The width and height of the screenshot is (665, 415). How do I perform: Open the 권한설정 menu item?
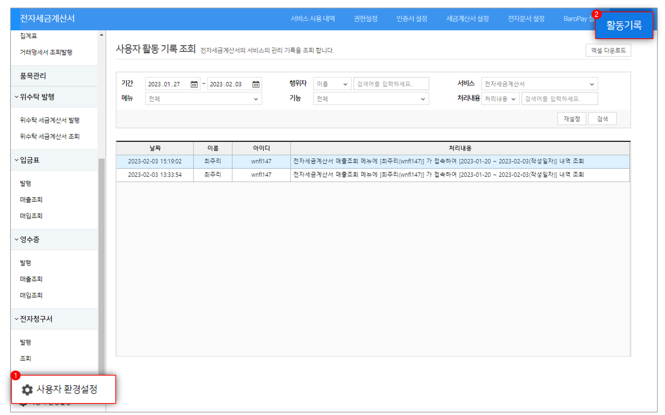(x=365, y=19)
